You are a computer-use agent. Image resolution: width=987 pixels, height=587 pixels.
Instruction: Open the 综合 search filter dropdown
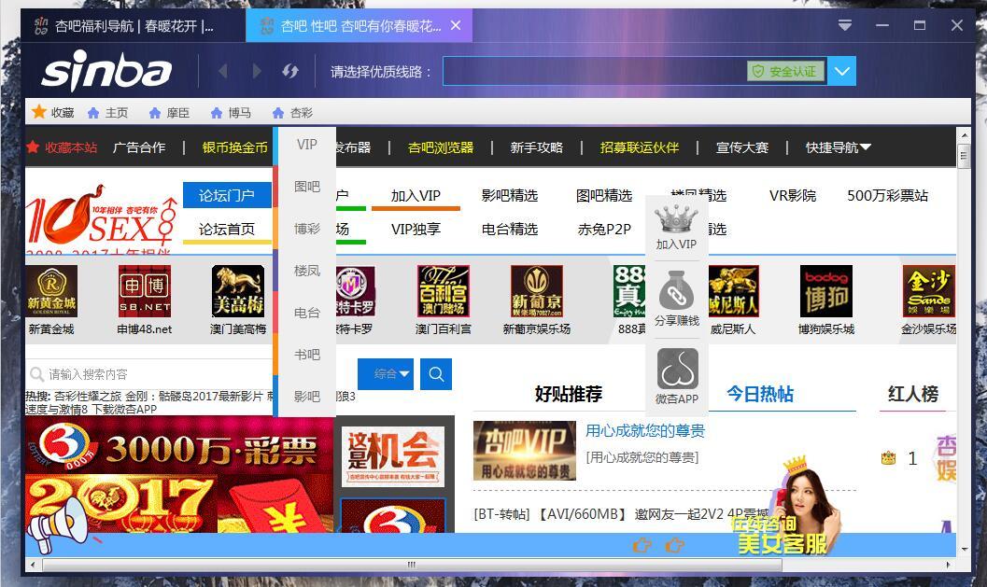[387, 373]
